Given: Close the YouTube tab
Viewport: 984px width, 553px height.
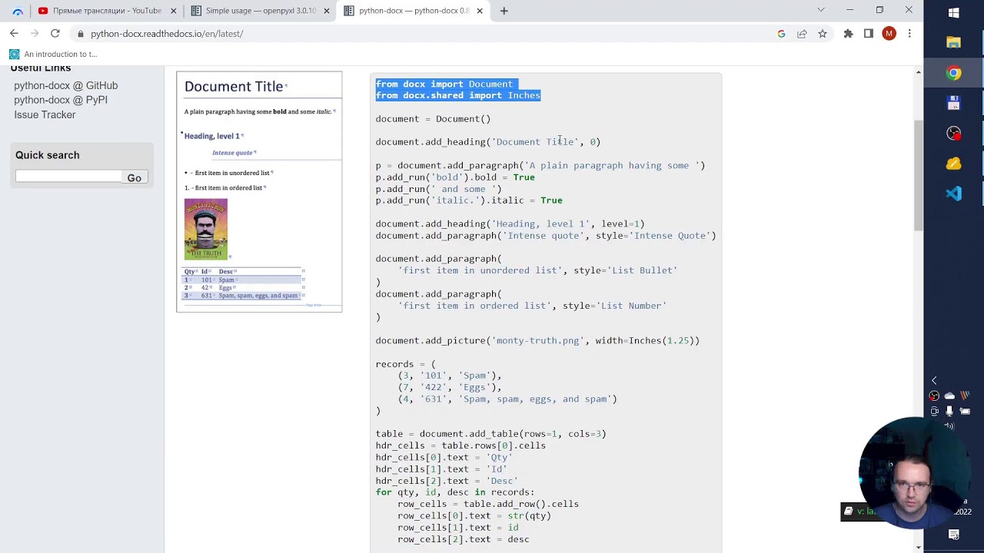Looking at the screenshot, I should click(x=174, y=11).
